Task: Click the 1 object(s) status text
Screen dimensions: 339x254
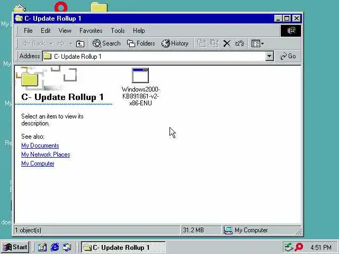Action: click(x=28, y=230)
